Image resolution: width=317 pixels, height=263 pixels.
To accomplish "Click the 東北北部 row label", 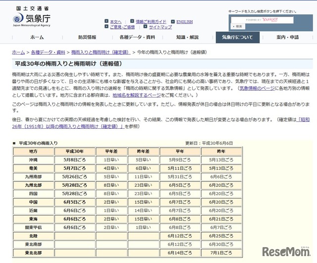I will point(33,253).
